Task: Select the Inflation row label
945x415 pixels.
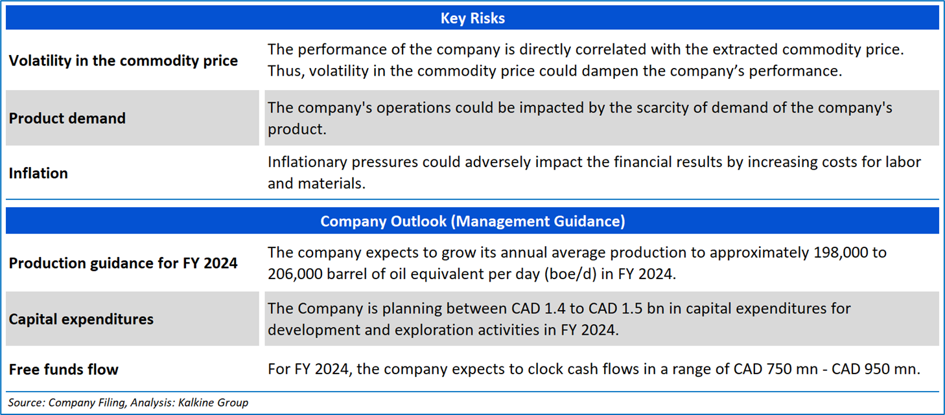Action: click(x=38, y=174)
